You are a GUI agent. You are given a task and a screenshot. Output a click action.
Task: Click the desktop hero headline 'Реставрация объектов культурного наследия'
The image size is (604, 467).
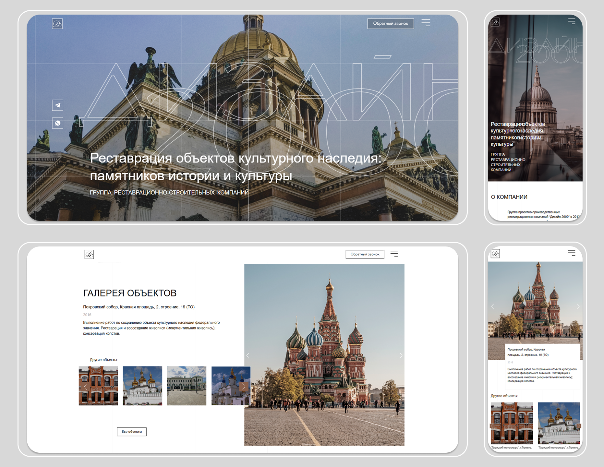(236, 167)
